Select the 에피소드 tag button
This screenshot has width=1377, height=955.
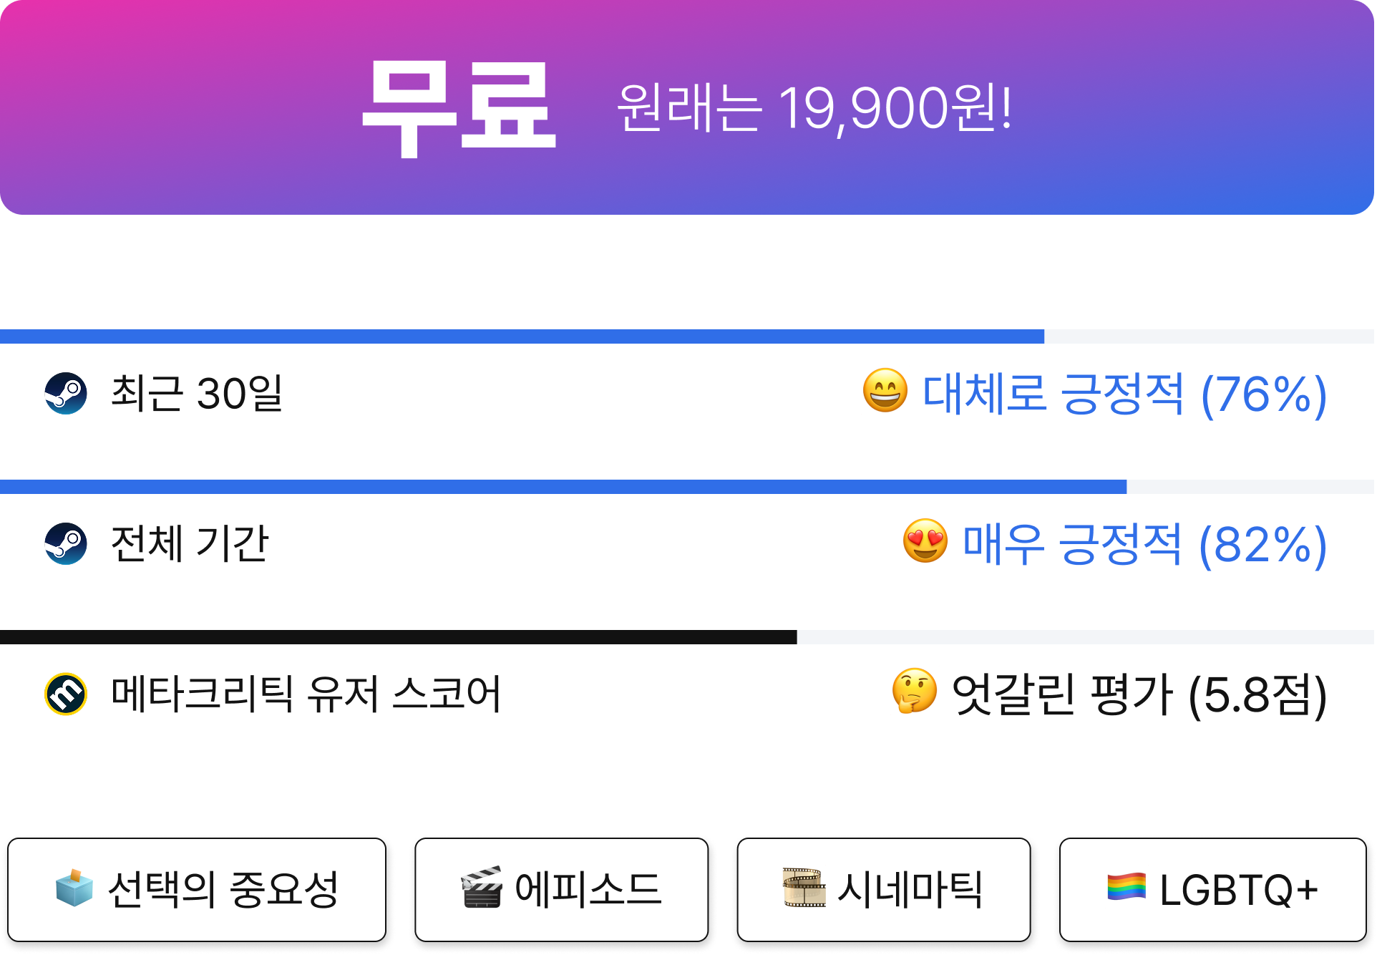tap(562, 889)
